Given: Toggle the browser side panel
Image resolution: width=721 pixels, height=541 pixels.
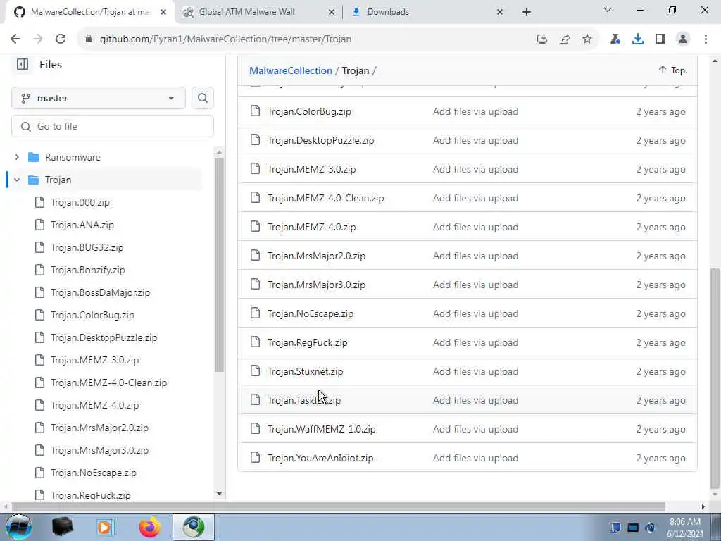Looking at the screenshot, I should click(x=660, y=39).
